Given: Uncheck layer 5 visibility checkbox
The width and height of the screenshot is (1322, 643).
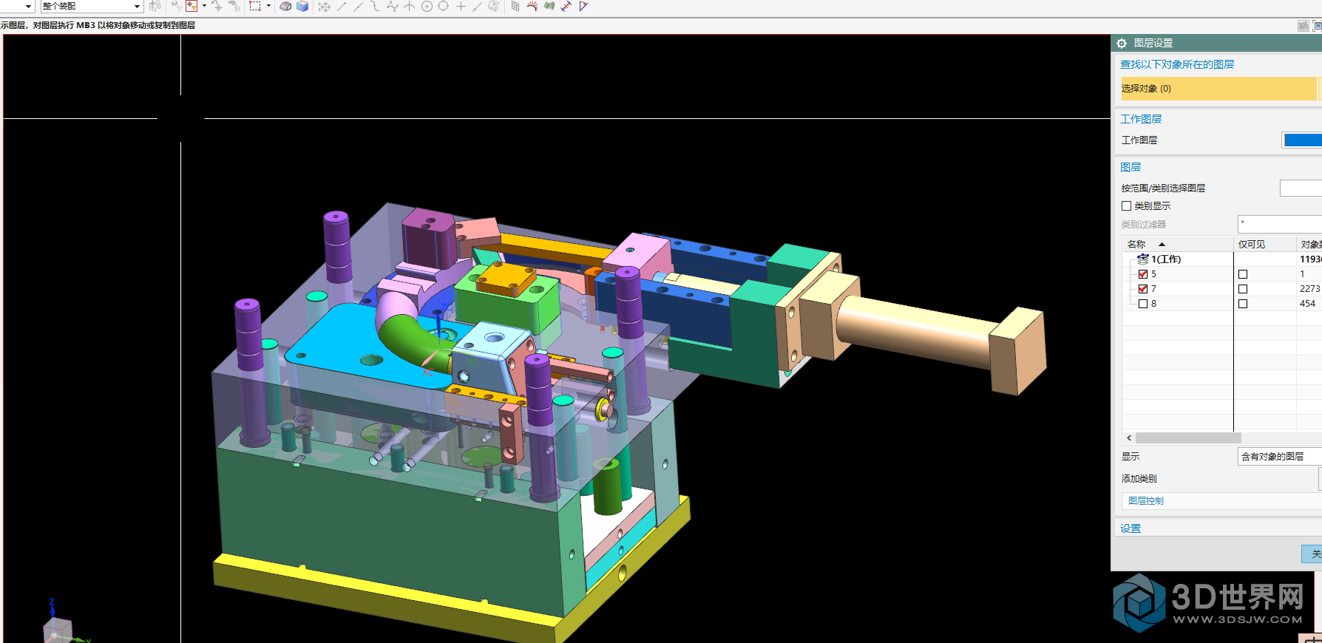Looking at the screenshot, I should 1143,274.
